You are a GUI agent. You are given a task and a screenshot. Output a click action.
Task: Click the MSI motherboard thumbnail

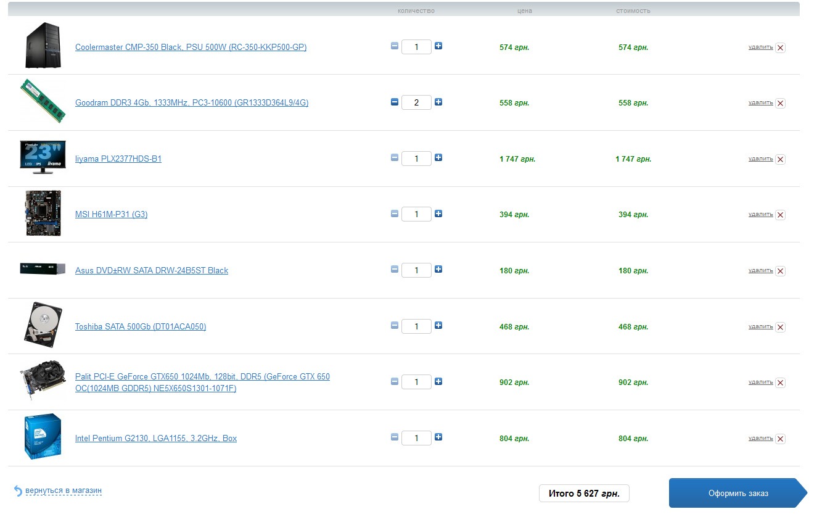[43, 213]
